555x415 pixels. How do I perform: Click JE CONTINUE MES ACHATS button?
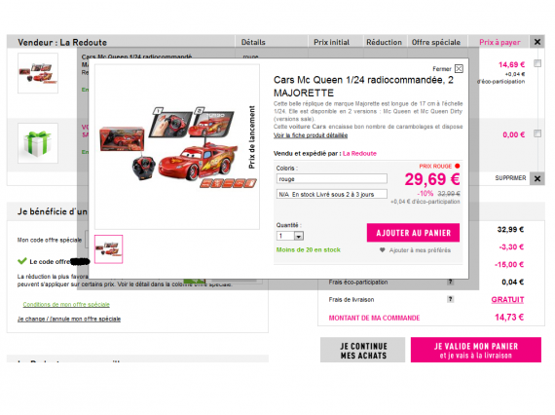pos(363,350)
